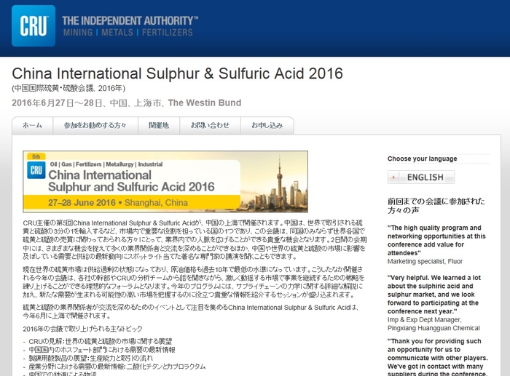The height and width of the screenshot is (376, 510).
Task: Click the subtitle 中国国際硫黄・硫酸会議、2016年
Action: pos(68,88)
